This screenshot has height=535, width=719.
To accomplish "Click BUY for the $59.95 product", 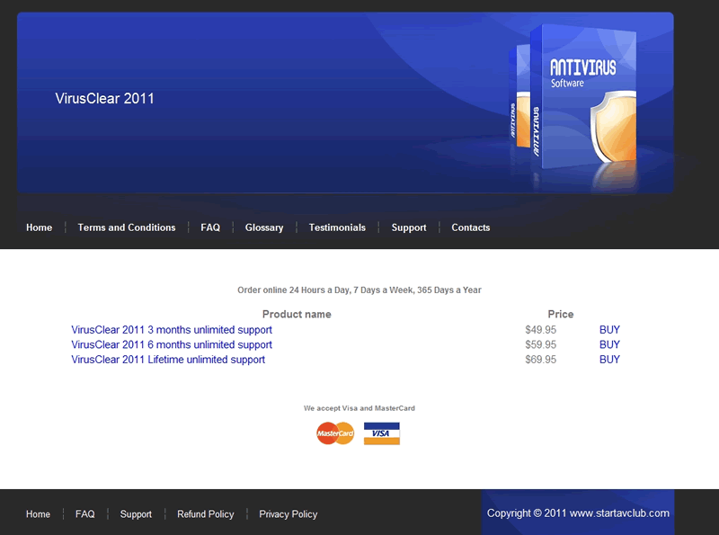I will click(x=609, y=344).
